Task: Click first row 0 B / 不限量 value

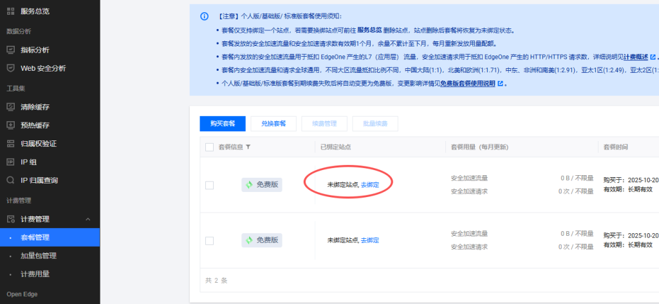Action: click(577, 178)
